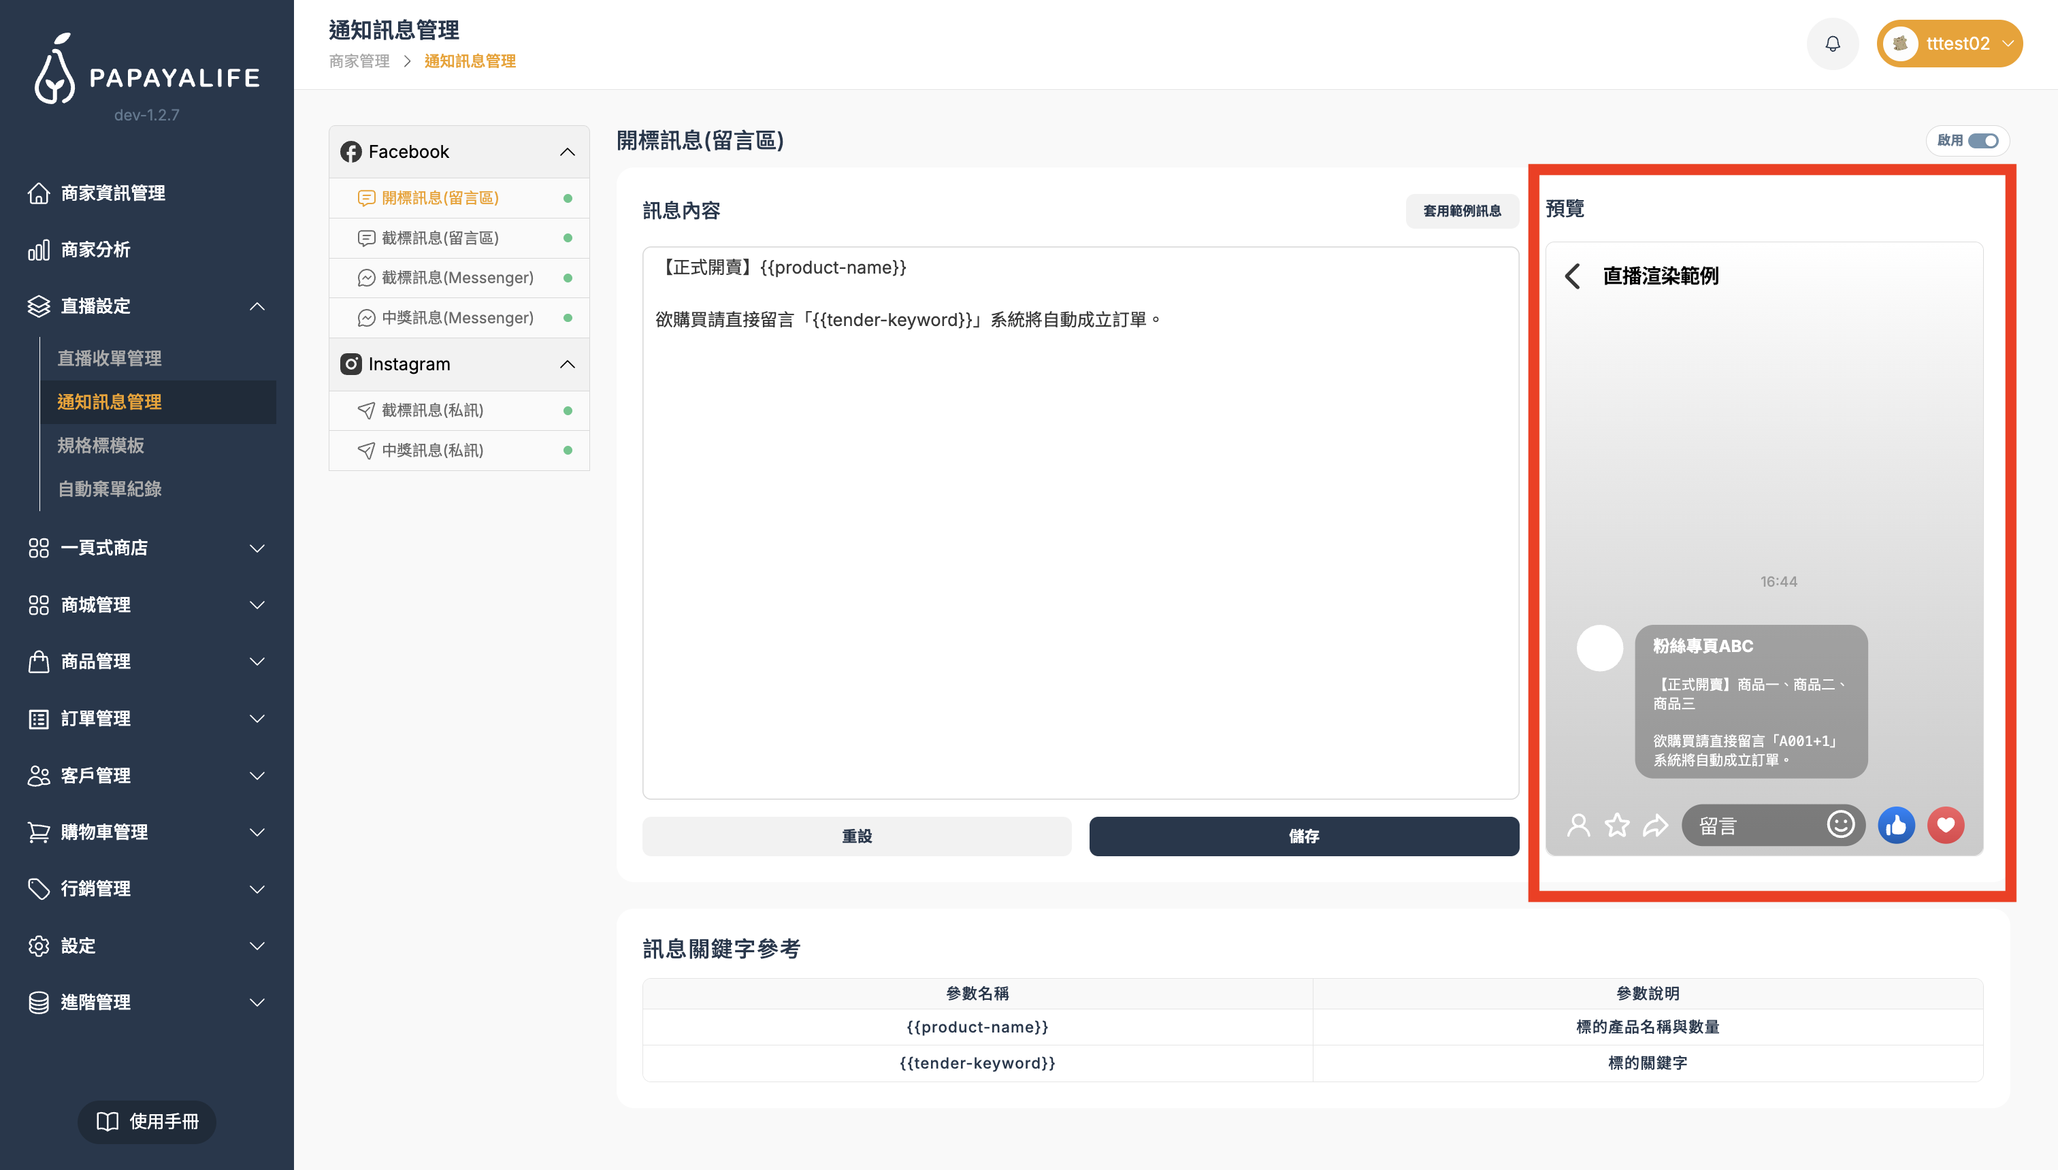Click the Facebook platform icon

[x=351, y=151]
